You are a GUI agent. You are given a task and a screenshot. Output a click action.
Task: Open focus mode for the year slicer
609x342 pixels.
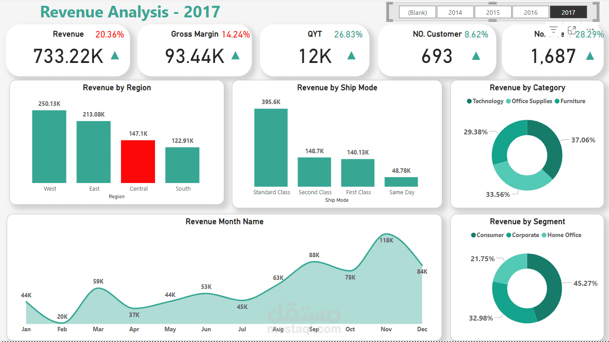(572, 30)
